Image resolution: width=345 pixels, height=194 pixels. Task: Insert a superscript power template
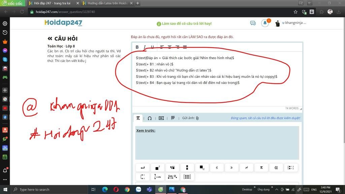[158, 168]
